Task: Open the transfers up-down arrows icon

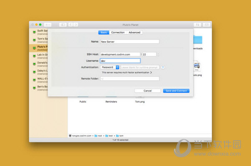Action: pyautogui.click(x=198, y=25)
